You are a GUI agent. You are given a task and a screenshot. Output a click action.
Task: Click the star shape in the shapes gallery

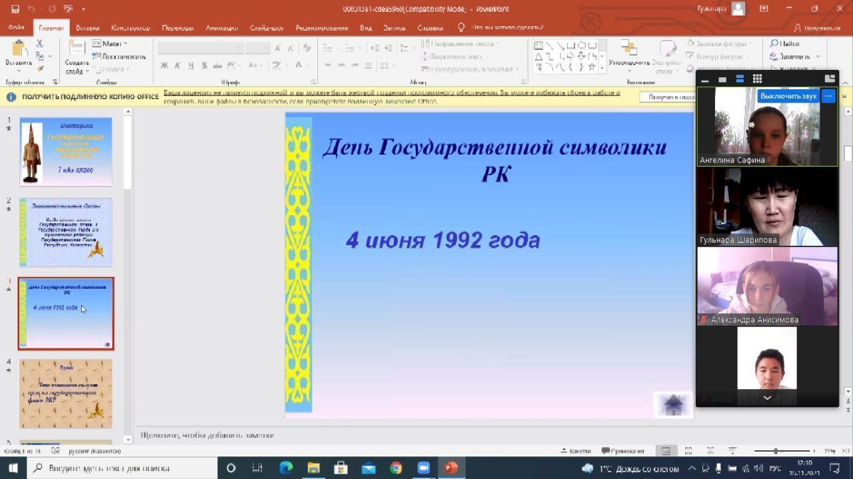(592, 67)
